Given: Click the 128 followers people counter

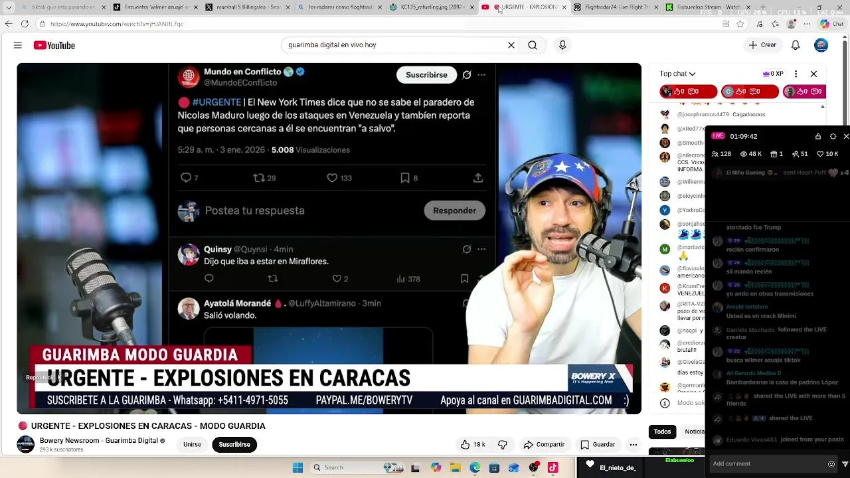Looking at the screenshot, I should click(721, 154).
